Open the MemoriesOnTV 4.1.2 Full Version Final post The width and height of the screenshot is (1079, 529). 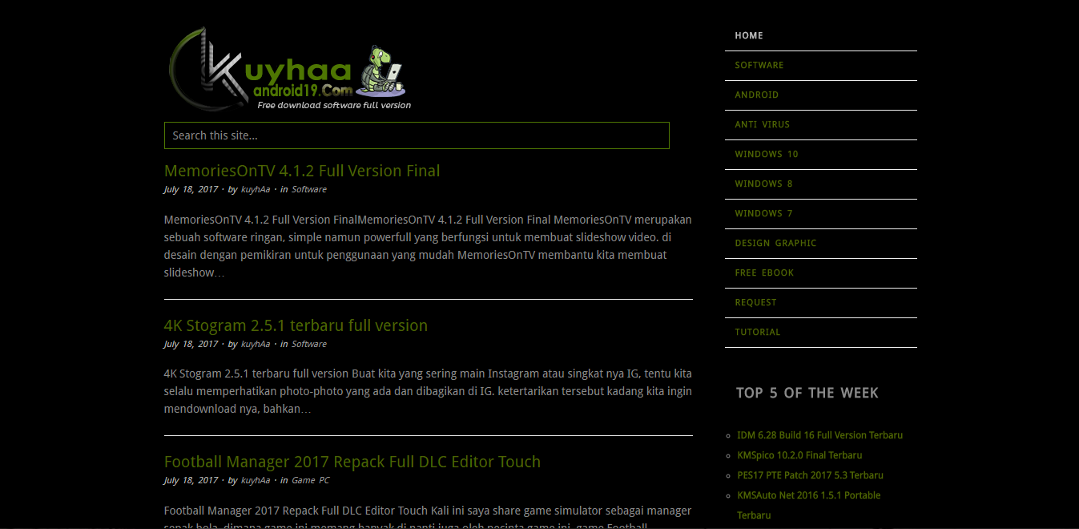tap(302, 171)
